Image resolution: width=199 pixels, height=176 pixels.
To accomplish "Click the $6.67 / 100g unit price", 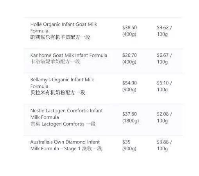I will click(165, 59).
